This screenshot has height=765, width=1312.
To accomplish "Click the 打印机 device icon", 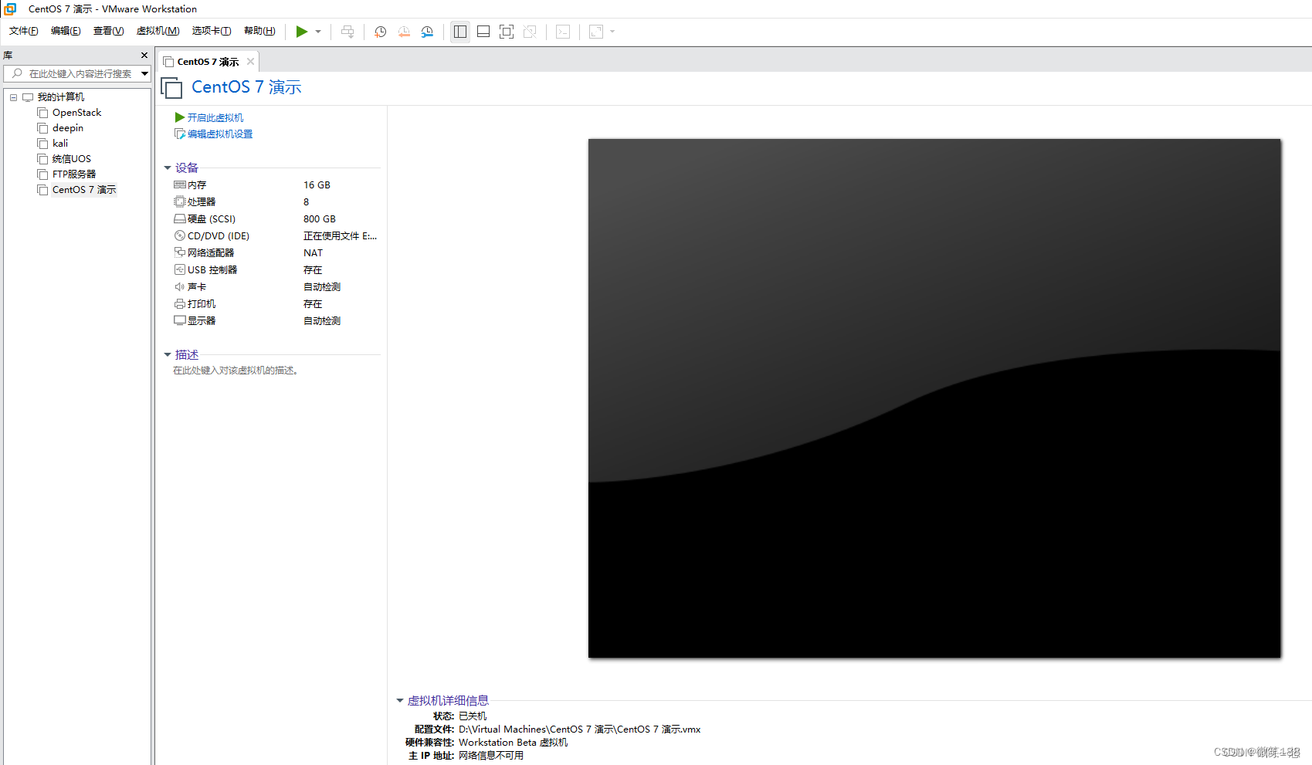I will point(180,304).
